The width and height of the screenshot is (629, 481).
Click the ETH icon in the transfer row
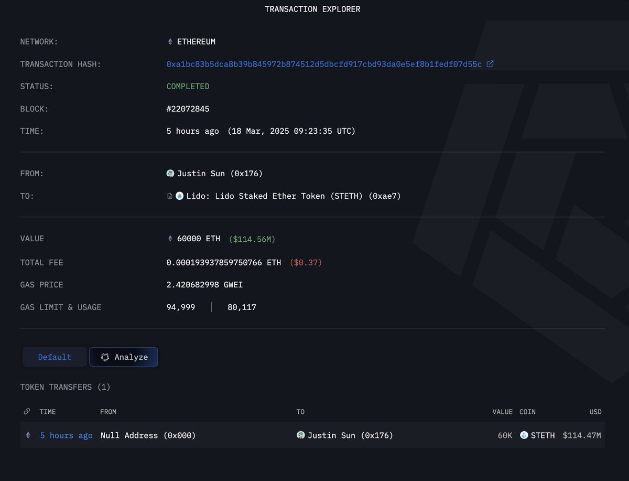[28, 435]
